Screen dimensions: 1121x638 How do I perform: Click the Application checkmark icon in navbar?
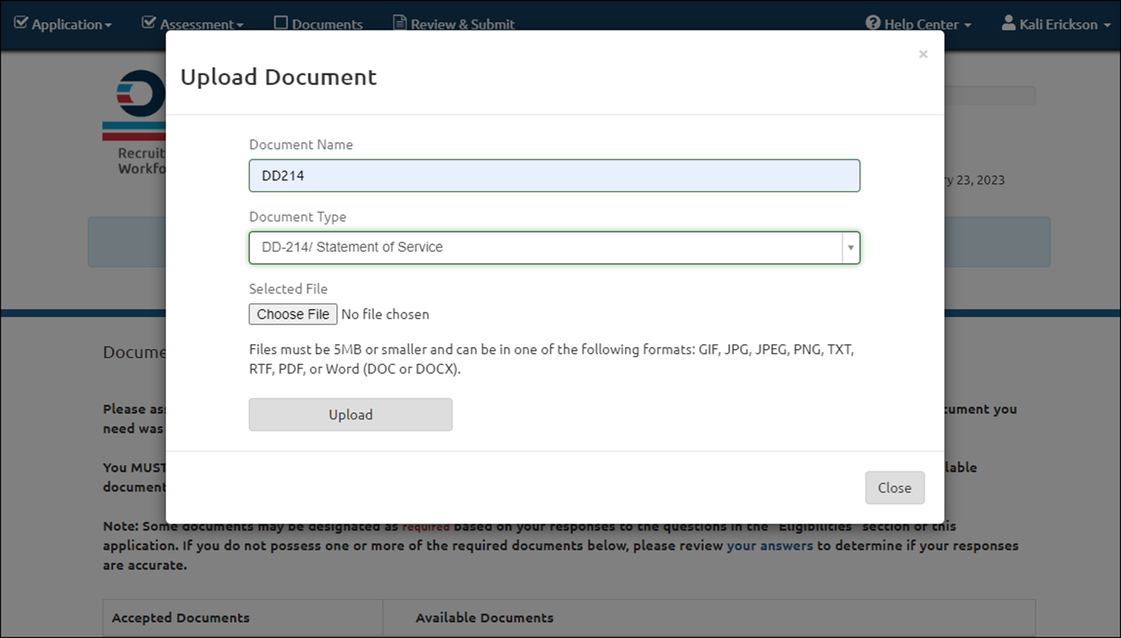click(21, 23)
